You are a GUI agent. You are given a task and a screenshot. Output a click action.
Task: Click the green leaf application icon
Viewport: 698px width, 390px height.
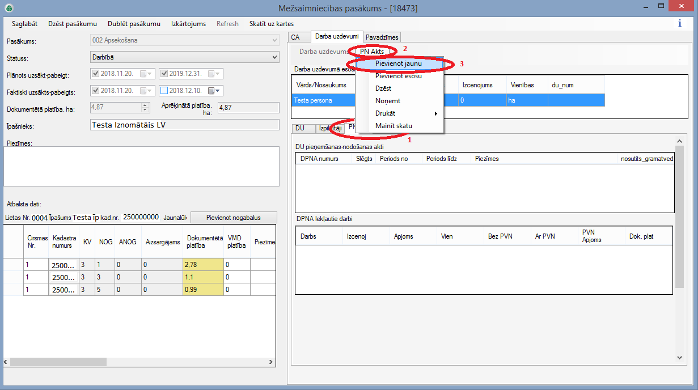9,8
